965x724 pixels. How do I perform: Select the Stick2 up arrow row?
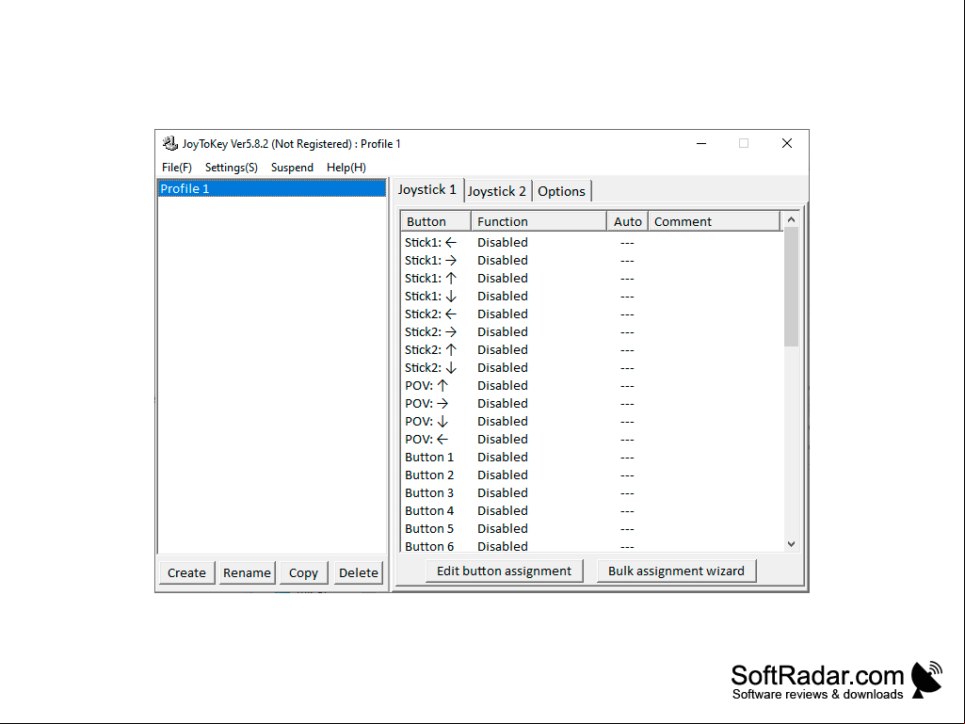tap(591, 349)
